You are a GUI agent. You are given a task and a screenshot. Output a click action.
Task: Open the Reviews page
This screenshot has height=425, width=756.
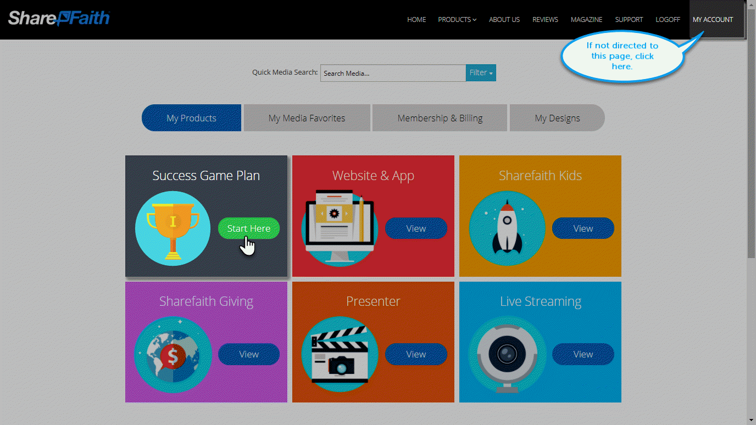click(x=545, y=20)
